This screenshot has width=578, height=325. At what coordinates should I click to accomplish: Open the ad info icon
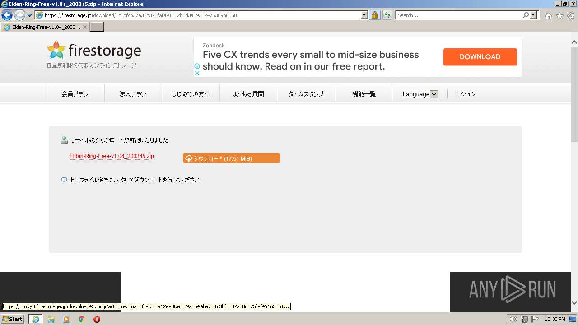point(197,66)
